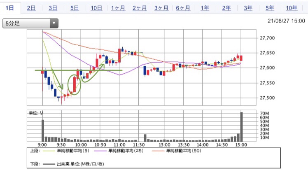Select the 1ヶ月 period link
This screenshot has width=308, height=170.
pyautogui.click(x=118, y=8)
